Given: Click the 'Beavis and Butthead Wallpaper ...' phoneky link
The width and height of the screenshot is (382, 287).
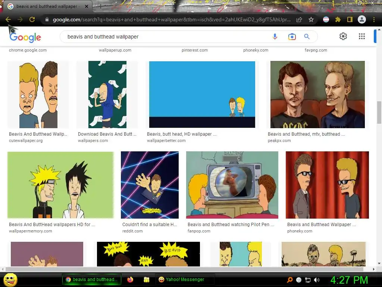Looking at the screenshot, I should point(322,224).
